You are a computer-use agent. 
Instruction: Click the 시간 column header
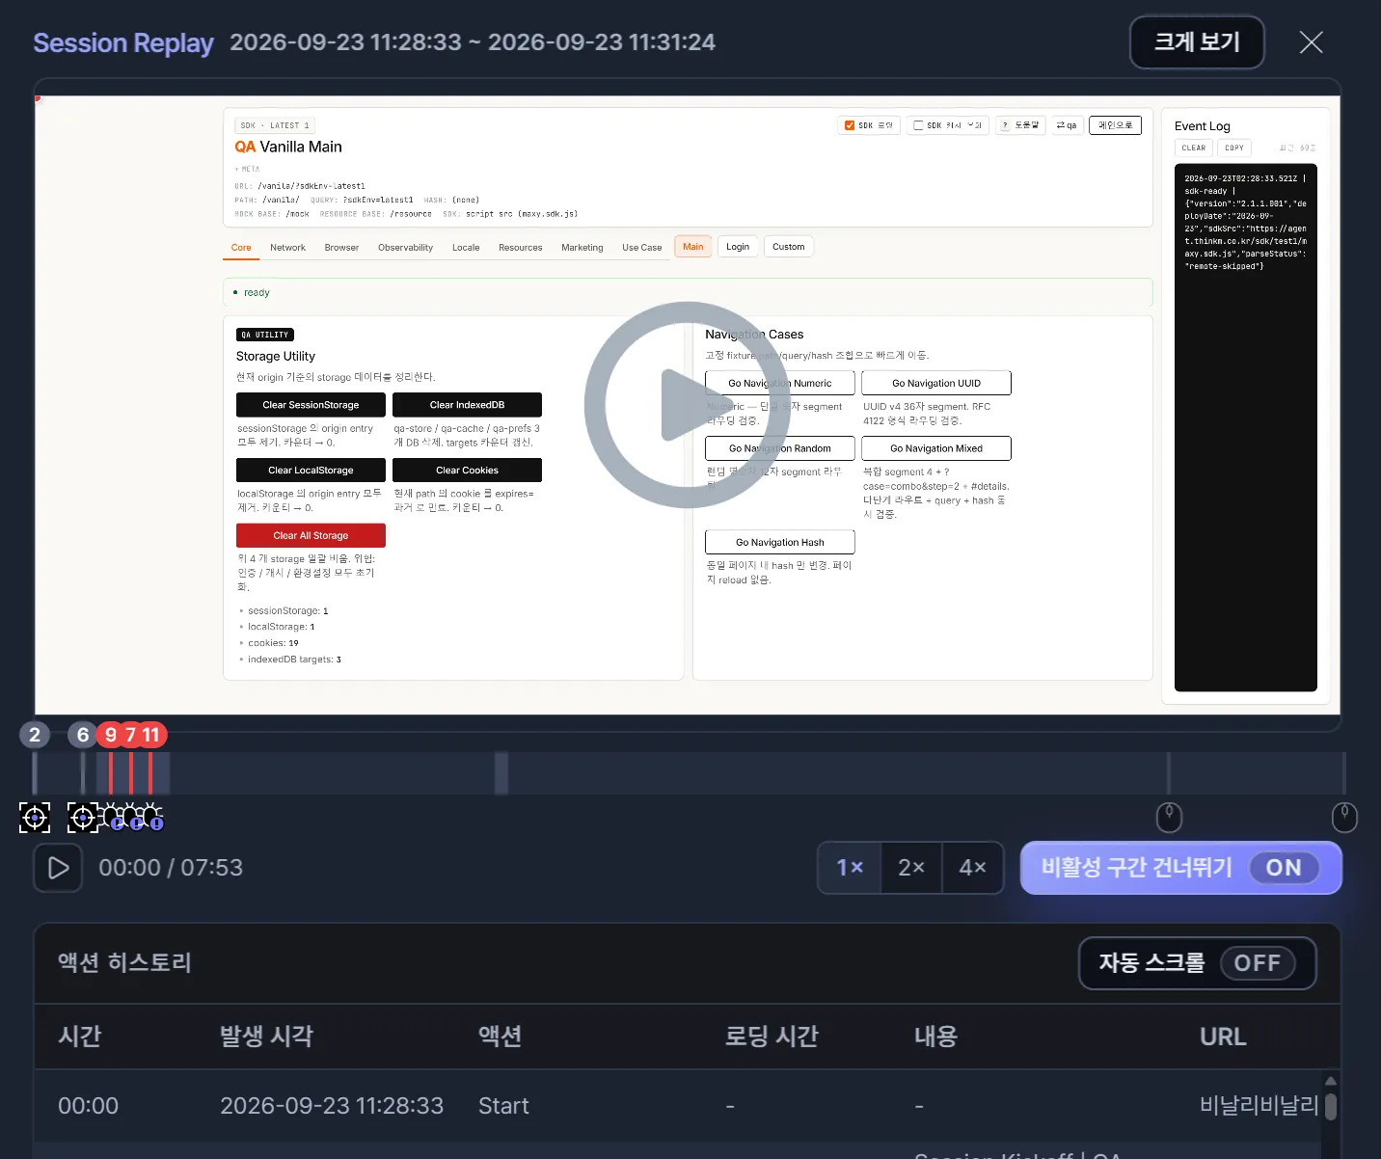[79, 1037]
